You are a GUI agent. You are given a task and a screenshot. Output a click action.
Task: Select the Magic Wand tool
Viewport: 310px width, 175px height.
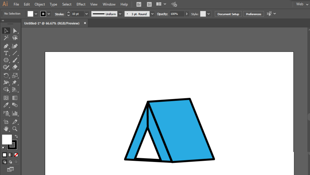click(x=6, y=38)
